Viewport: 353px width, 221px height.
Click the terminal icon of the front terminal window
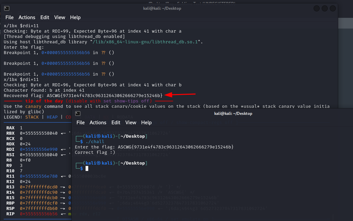pos(78,114)
